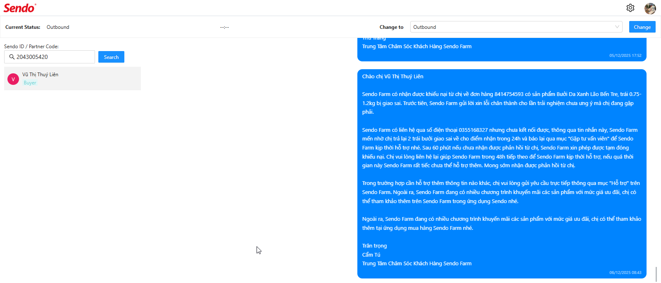
Task: Click the current status value Outbound
Action: coord(58,27)
